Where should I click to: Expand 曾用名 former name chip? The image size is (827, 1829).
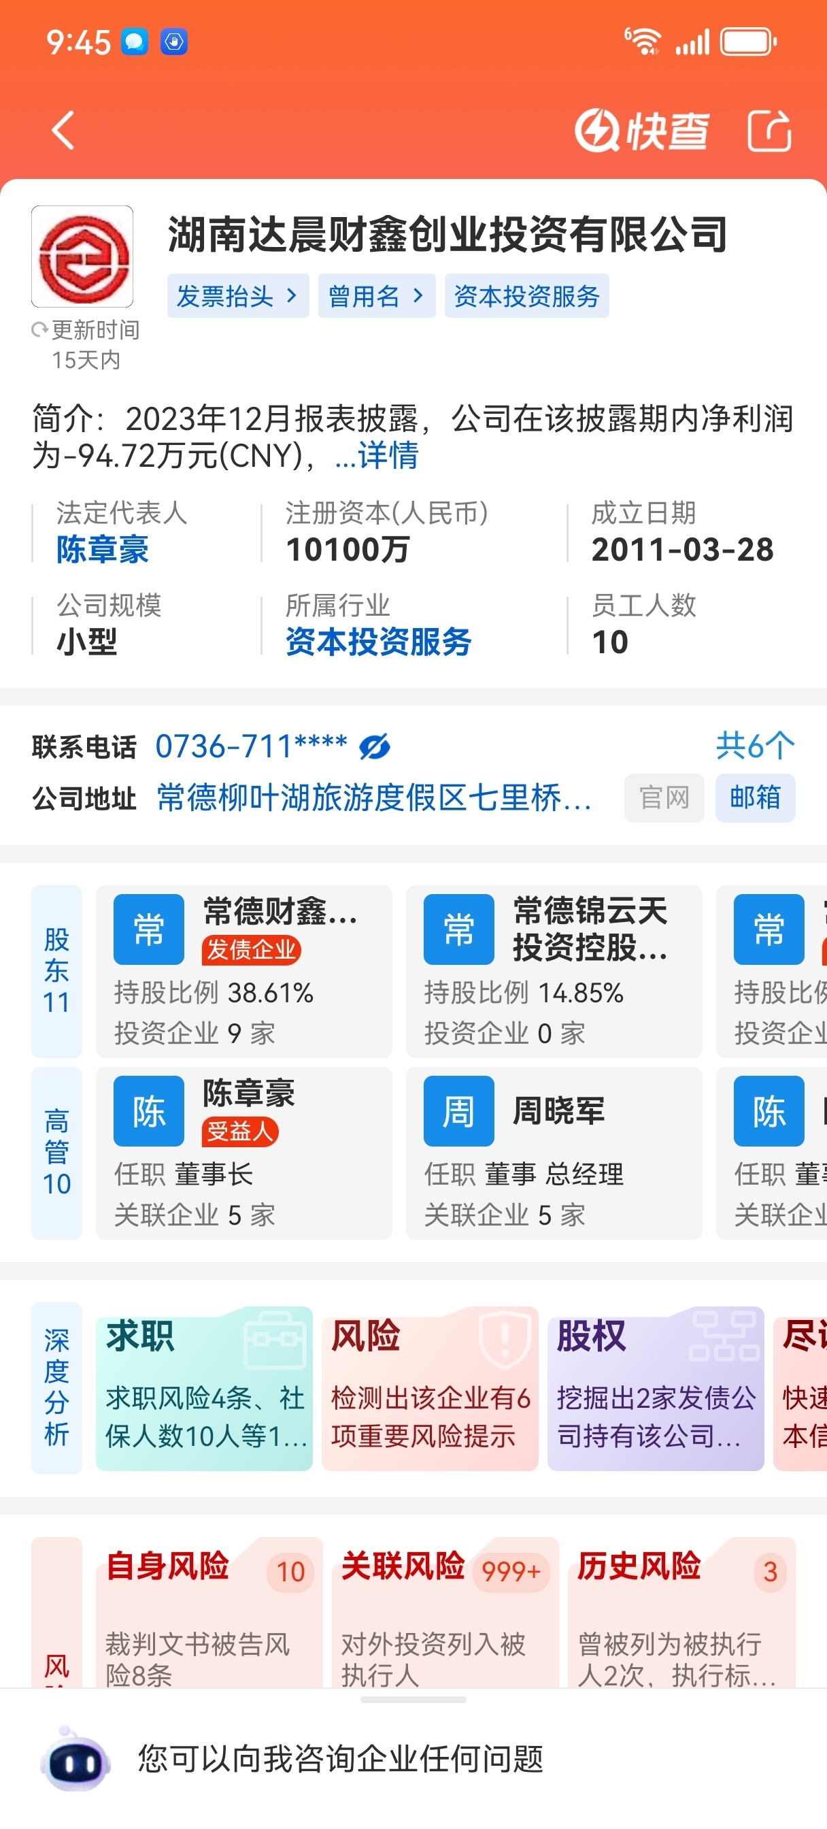(376, 296)
